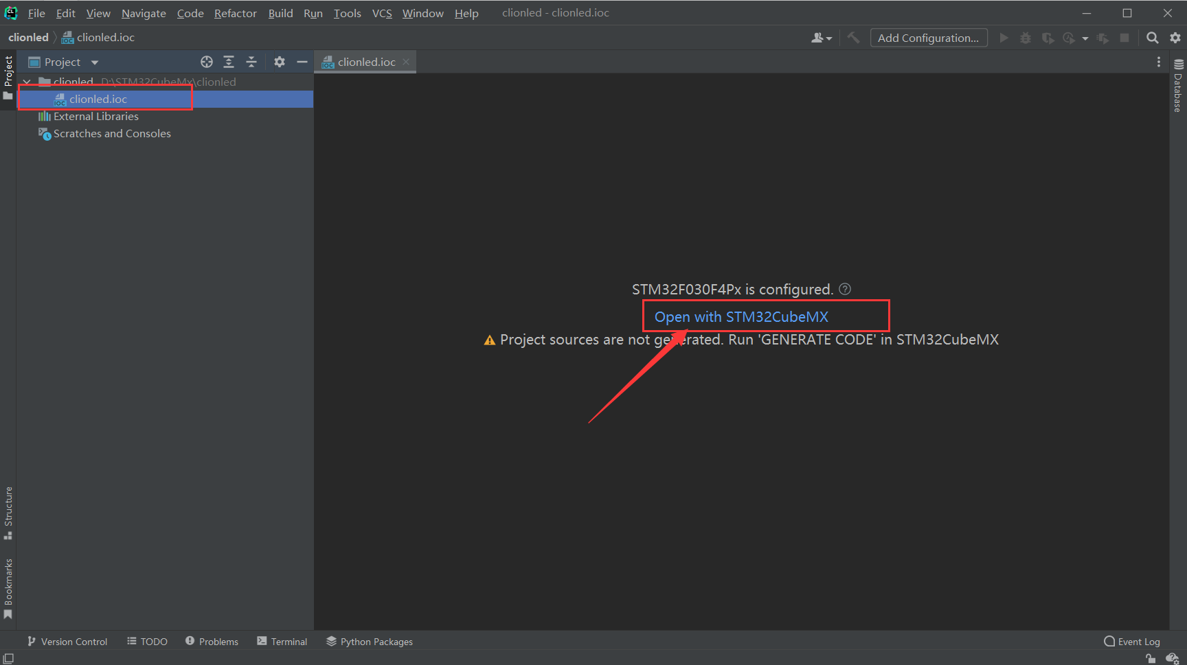Screen dimensions: 1187x665
Task: Click the Run with Coverage icon
Action: 1048,38
